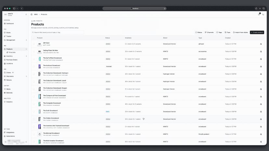Screen dimensions: 269x151
Task: Click the Purchase Orders sidebar icon
Action: coord(5,60)
